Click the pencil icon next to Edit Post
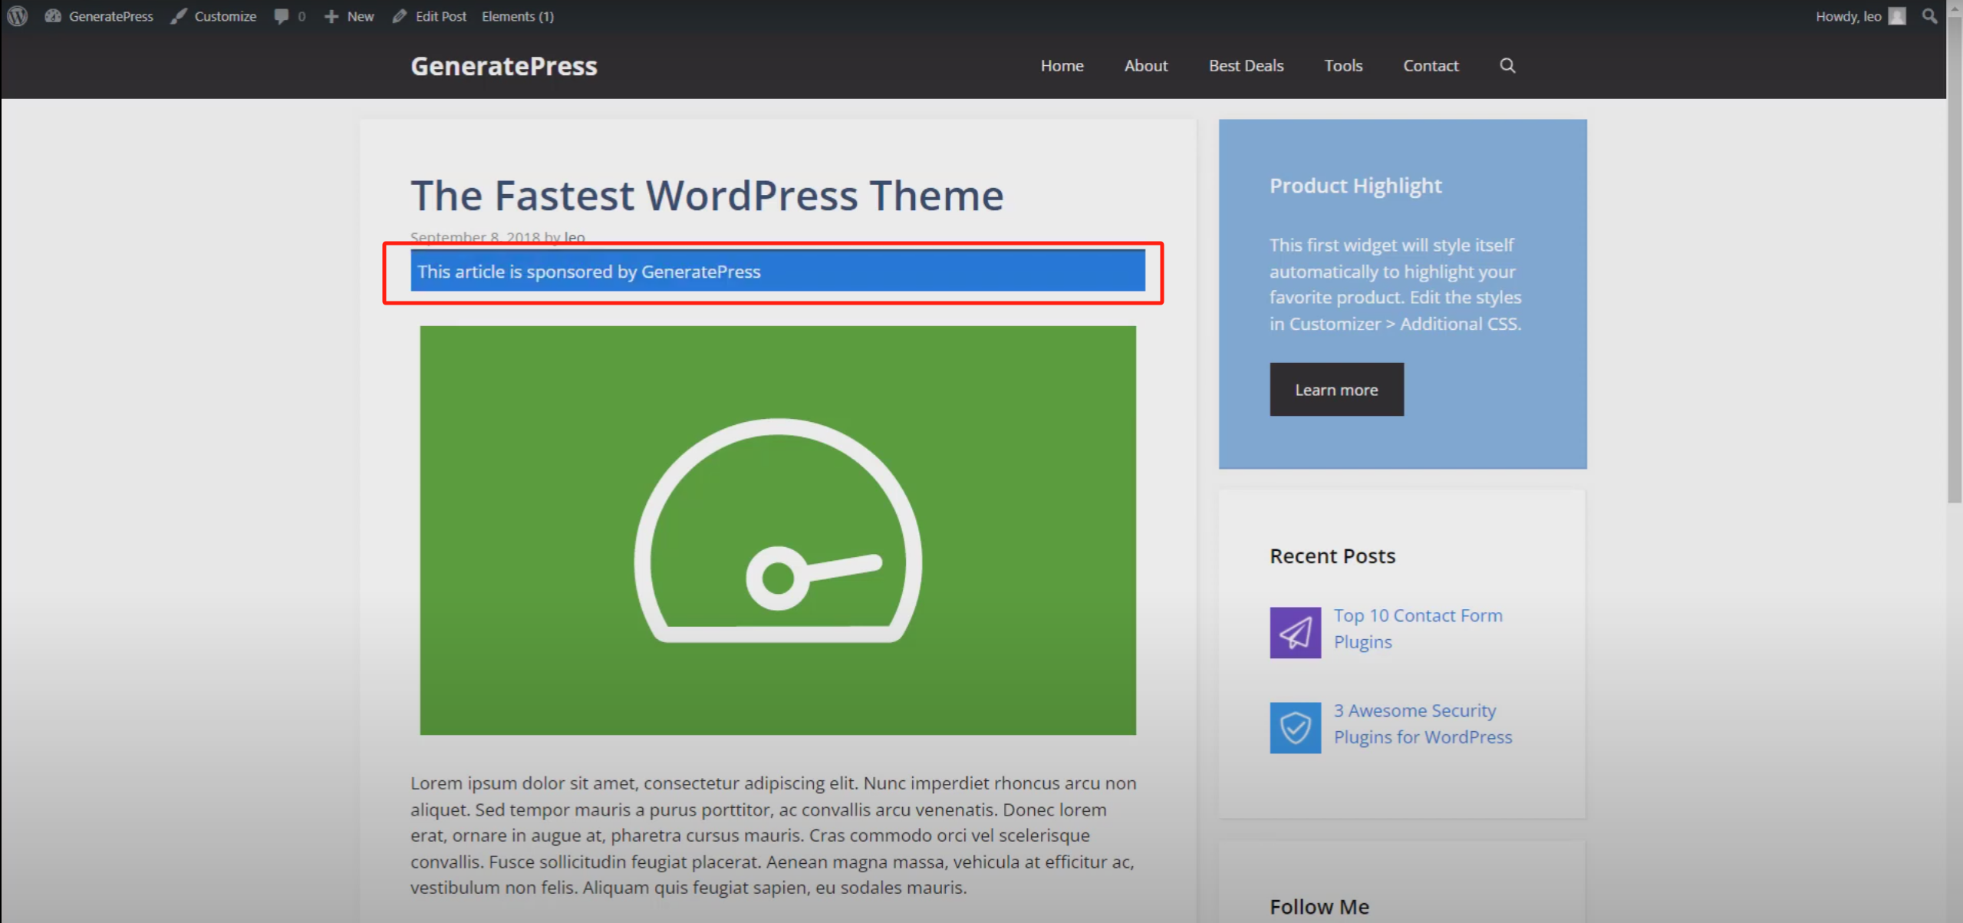1963x923 pixels. (x=400, y=15)
